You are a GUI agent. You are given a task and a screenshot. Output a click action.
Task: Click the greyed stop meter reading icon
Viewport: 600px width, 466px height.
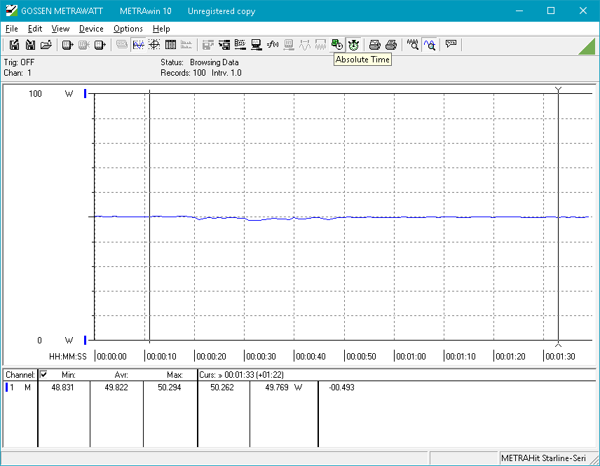pyautogui.click(x=83, y=45)
